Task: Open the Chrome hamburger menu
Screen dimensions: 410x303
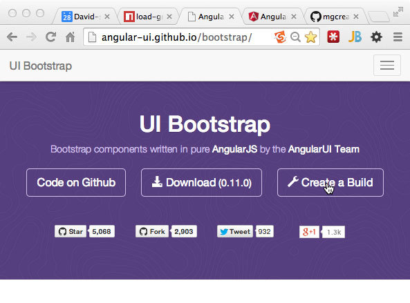Action: [398, 37]
